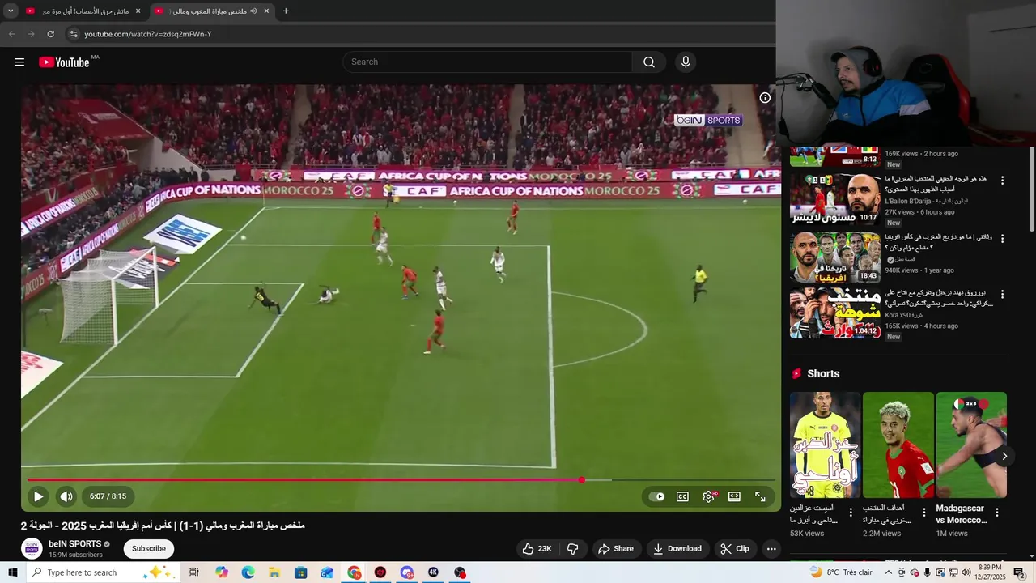Share the video
The image size is (1036, 583).
click(x=616, y=549)
